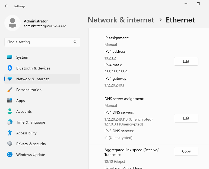
Task: Click the Windows Update sync icon
Action: (10, 155)
